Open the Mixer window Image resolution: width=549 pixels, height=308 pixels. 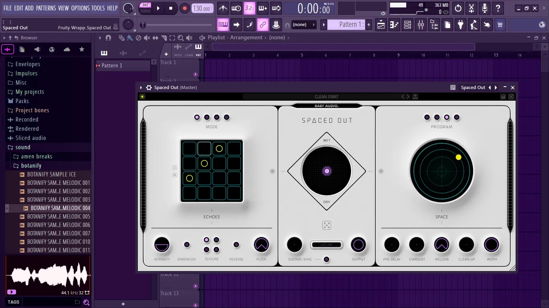point(421,25)
